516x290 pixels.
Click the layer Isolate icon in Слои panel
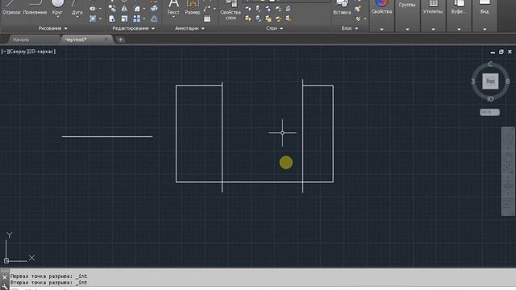click(258, 9)
